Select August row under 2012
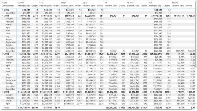197x111 pixels. 9,77
